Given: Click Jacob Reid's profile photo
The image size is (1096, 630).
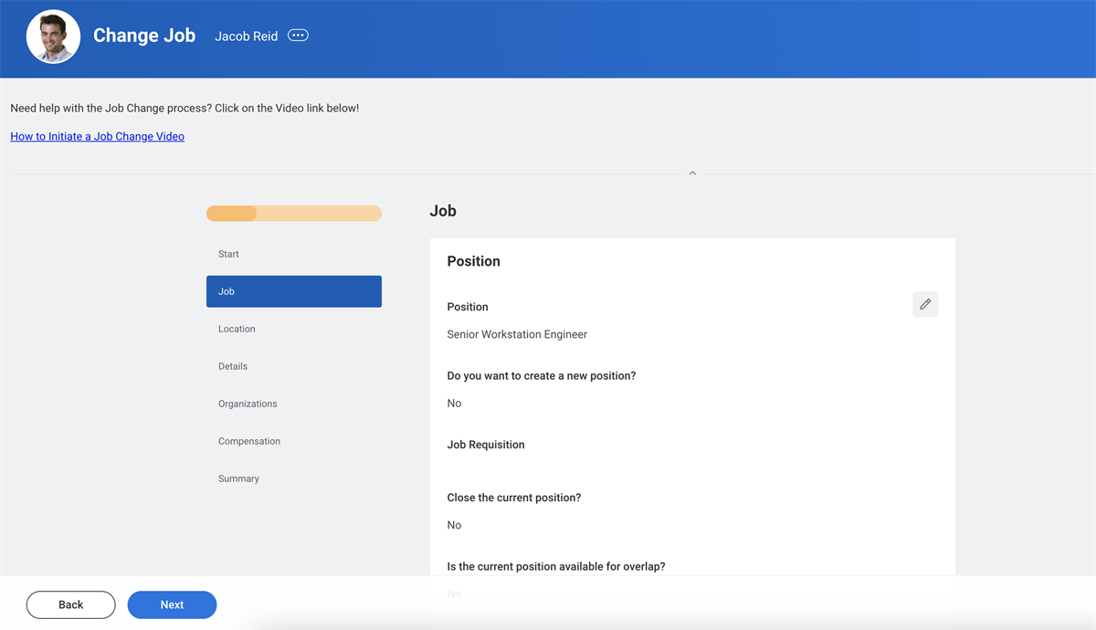Looking at the screenshot, I should (53, 37).
